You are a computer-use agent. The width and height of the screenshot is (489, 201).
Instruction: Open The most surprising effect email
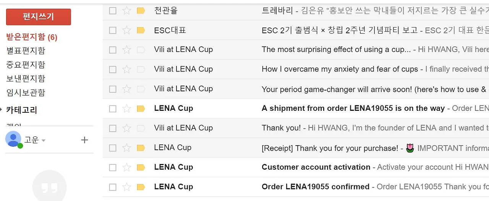click(336, 50)
